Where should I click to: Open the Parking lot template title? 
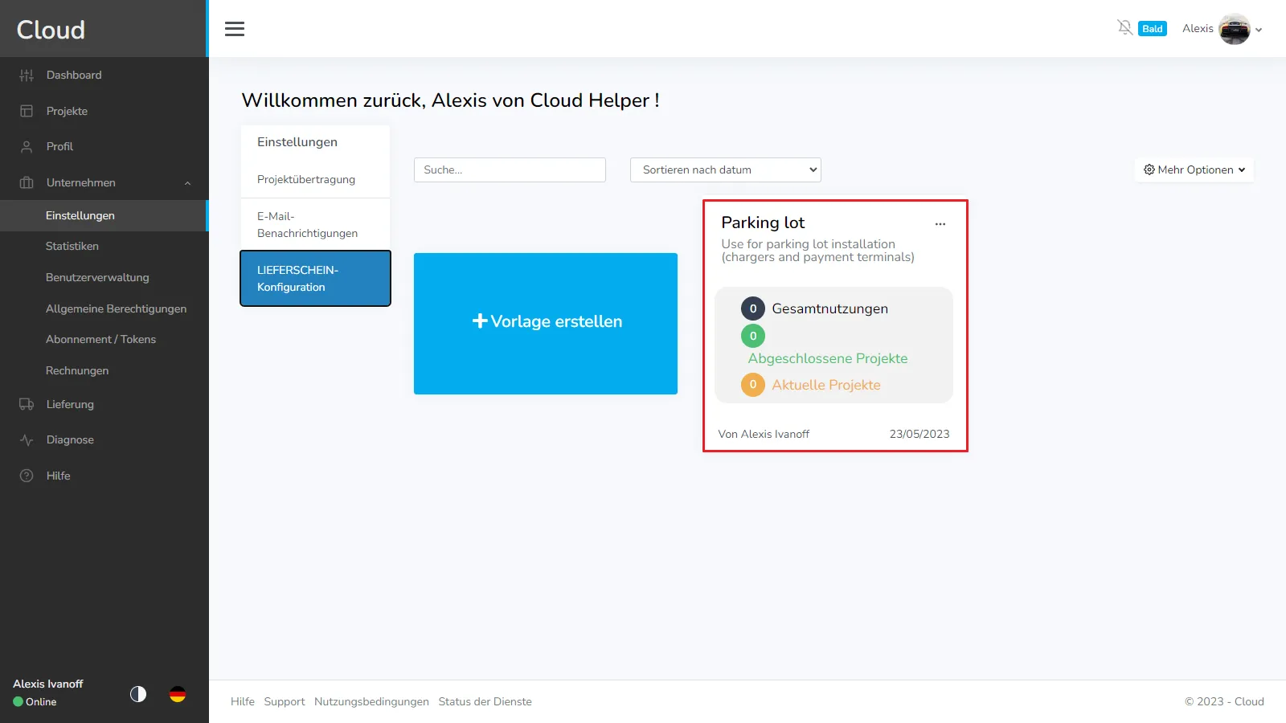point(763,223)
